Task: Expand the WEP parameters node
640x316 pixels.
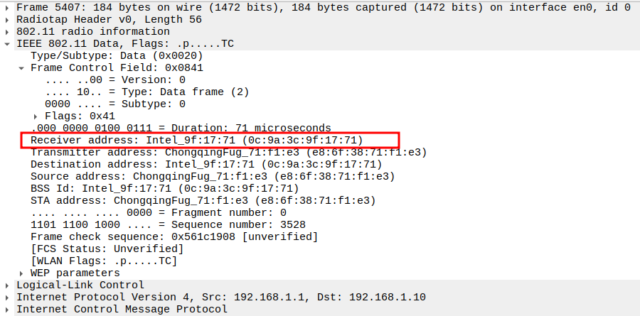Action: pos(22,273)
